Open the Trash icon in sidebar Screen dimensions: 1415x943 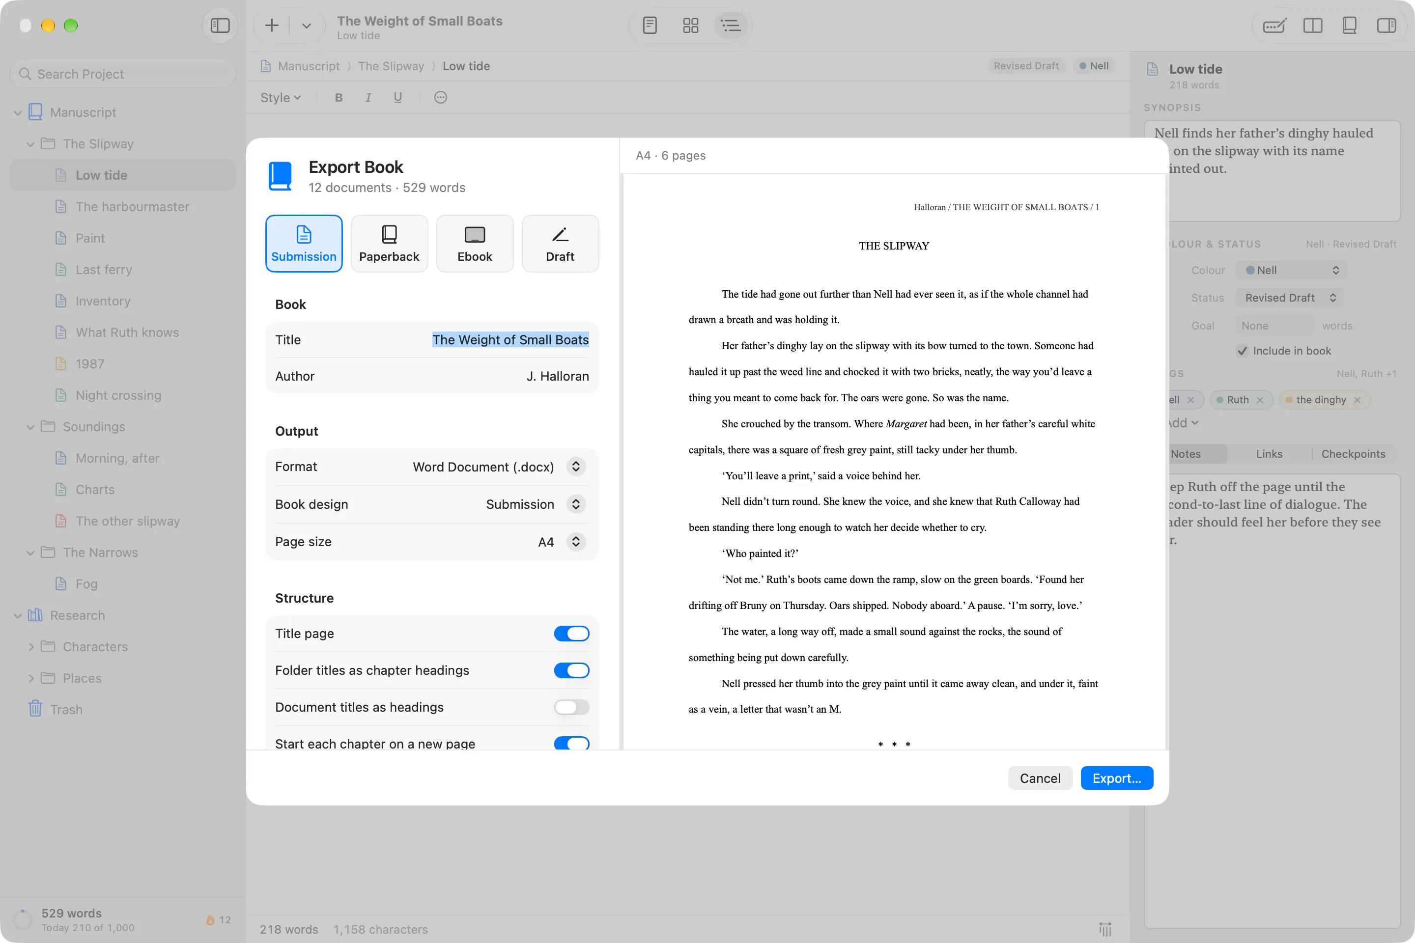tap(35, 708)
